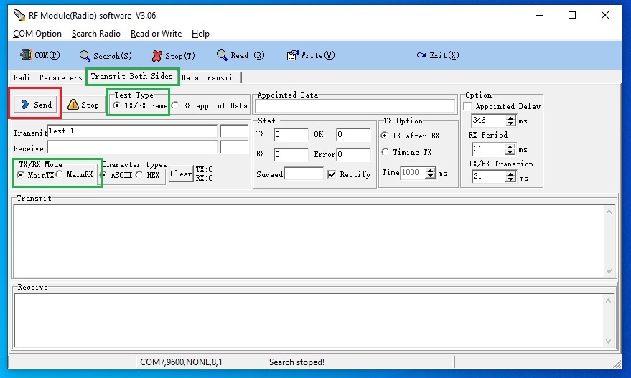Image resolution: width=631 pixels, height=378 pixels.
Task: Click the Stat OK count field
Action: coord(353,134)
